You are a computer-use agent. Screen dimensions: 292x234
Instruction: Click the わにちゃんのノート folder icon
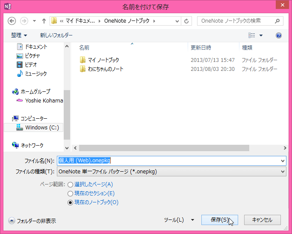click(83, 69)
